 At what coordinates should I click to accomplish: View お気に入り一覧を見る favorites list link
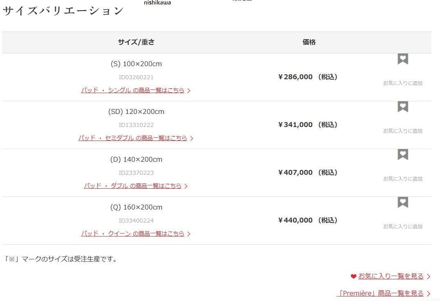tap(391, 276)
